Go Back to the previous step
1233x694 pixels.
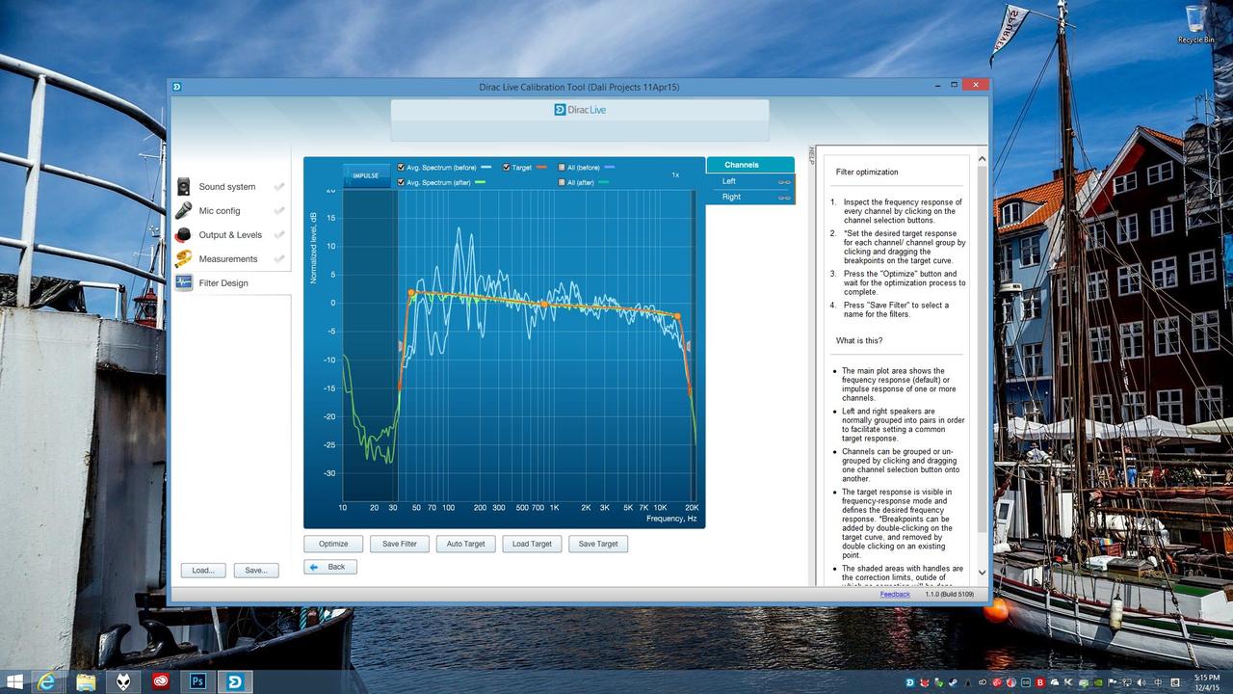(x=330, y=567)
